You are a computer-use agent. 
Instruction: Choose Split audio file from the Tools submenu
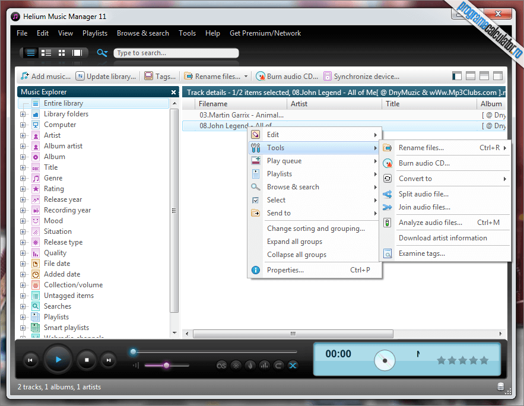pos(423,194)
